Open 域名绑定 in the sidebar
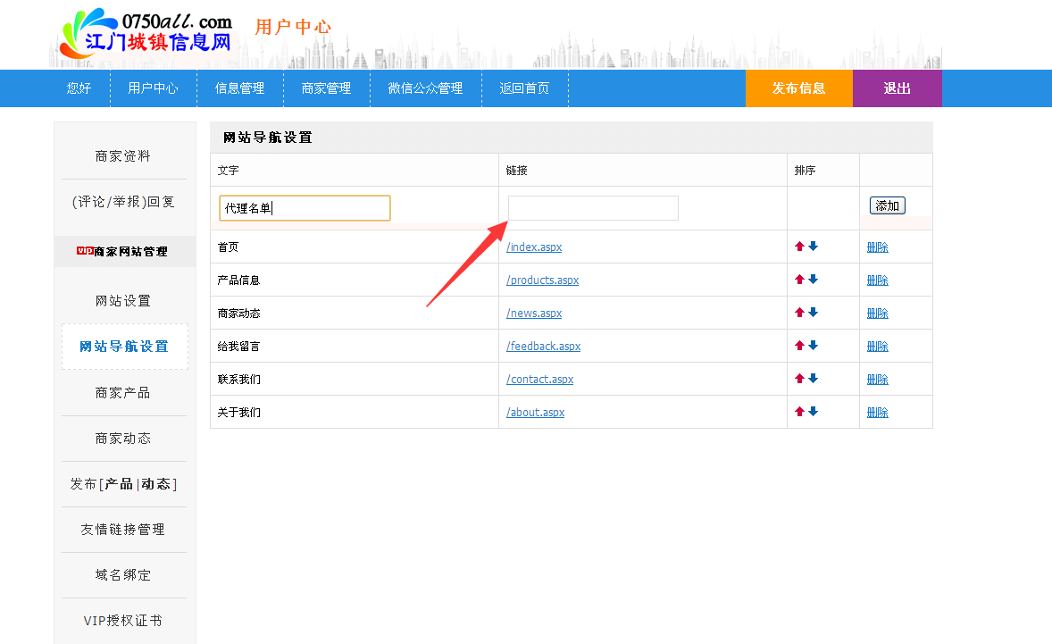Image resolution: width=1052 pixels, height=644 pixels. point(123,575)
